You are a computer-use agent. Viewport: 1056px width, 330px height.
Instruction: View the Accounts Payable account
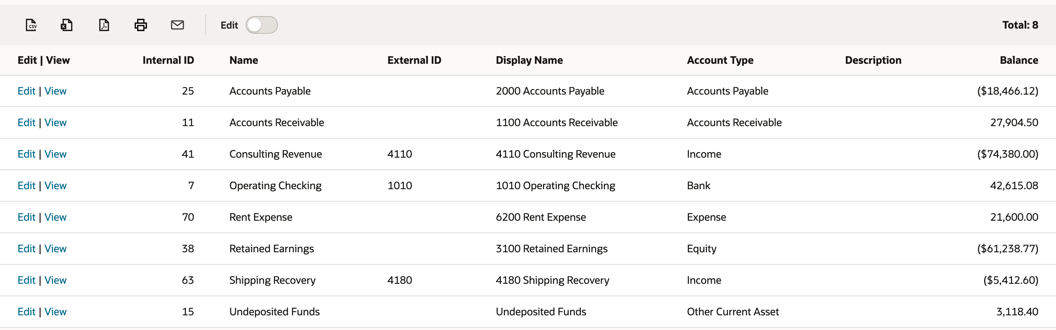55,91
